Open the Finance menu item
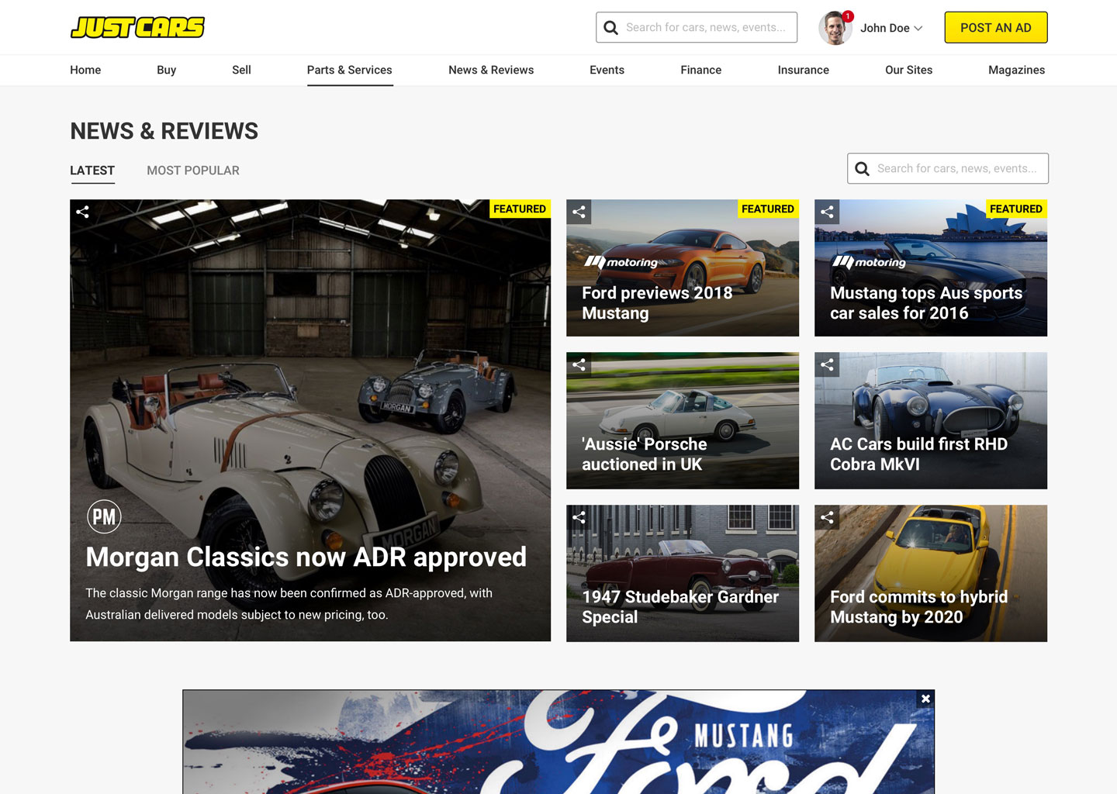 coord(701,70)
